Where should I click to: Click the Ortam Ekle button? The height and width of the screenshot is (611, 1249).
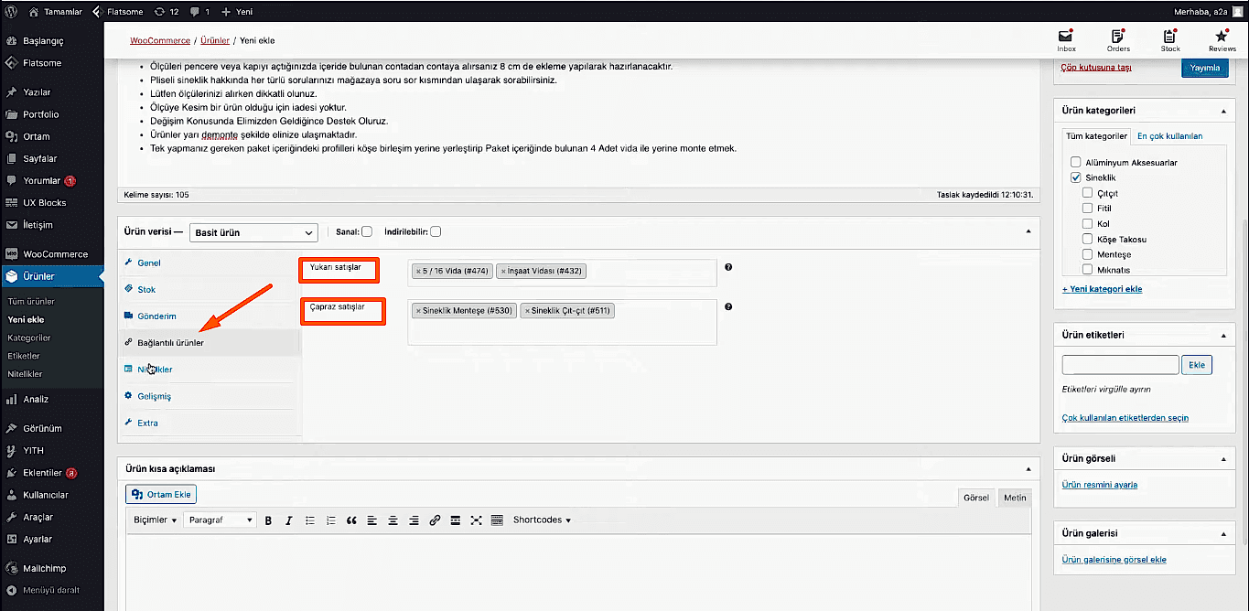tap(161, 494)
